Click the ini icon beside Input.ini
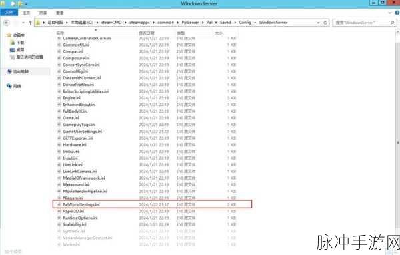 click(x=59, y=158)
